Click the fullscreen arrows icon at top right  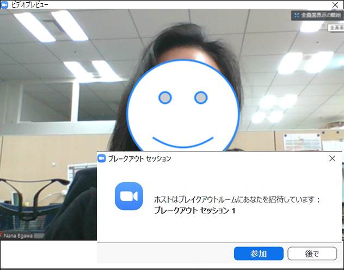click(x=296, y=16)
